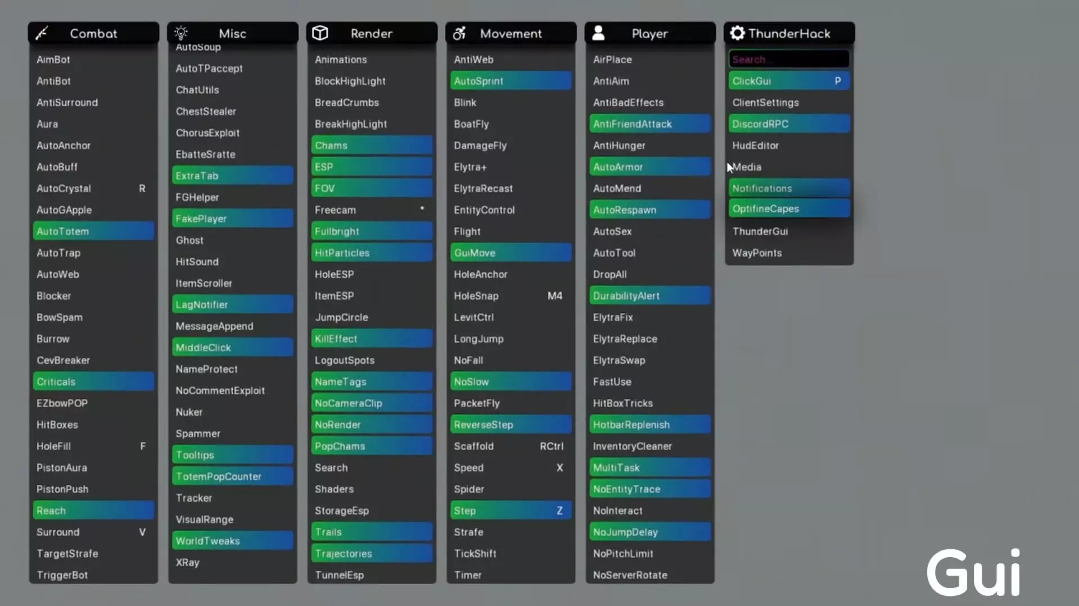Click the Misc lightbulb icon

pos(180,33)
